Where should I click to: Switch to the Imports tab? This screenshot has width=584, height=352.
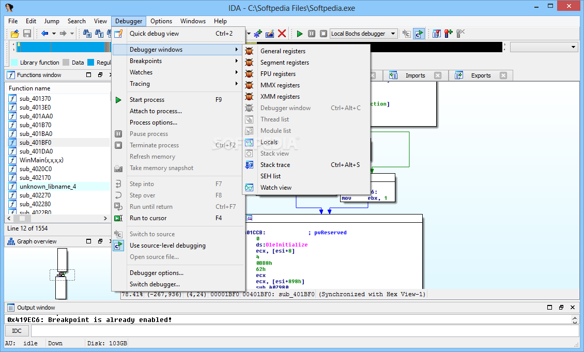click(x=415, y=75)
